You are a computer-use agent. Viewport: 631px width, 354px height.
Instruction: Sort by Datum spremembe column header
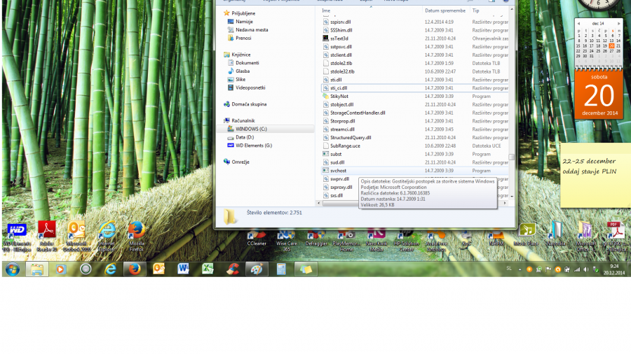point(445,11)
